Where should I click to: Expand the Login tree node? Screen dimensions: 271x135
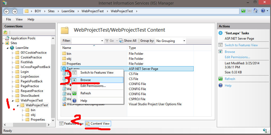[x=12, y=72]
